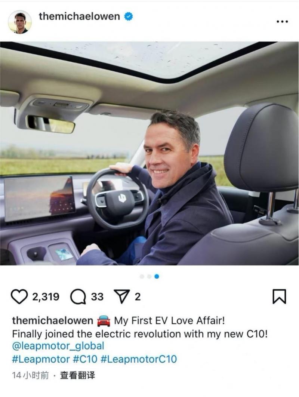Open themichaelowen username in header

tap(79, 16)
